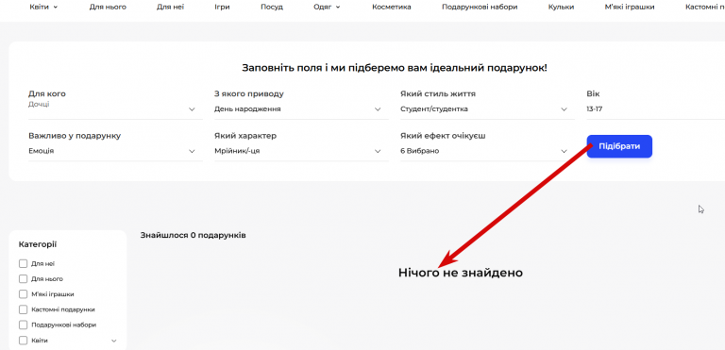Open the Вік field showing 13-17
Viewport: 725px width, 350px height.
pyautogui.click(x=655, y=109)
